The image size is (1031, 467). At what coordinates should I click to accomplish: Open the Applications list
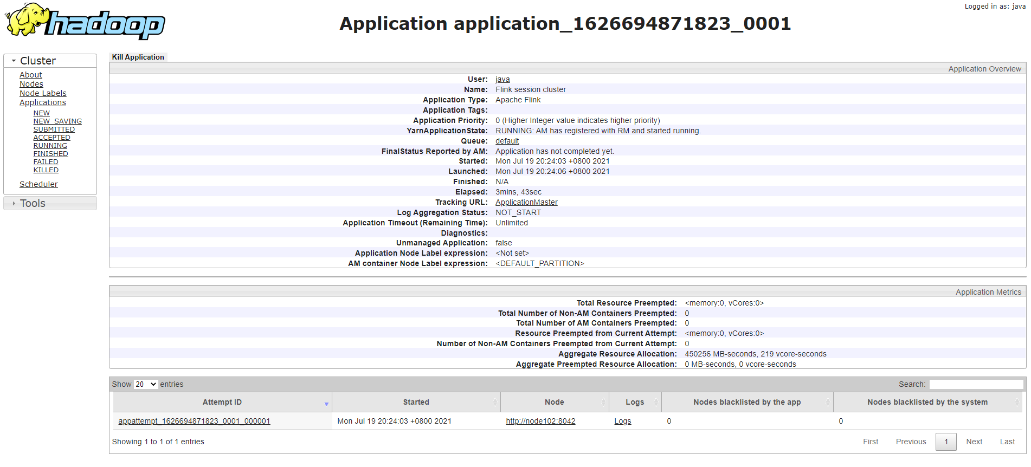click(x=43, y=102)
